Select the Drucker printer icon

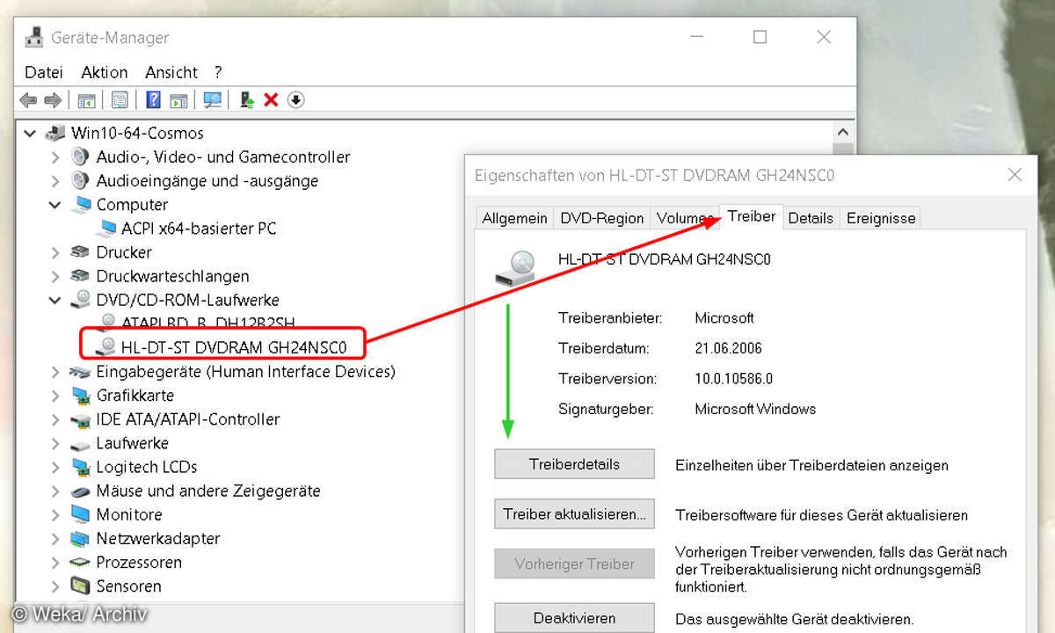point(81,252)
